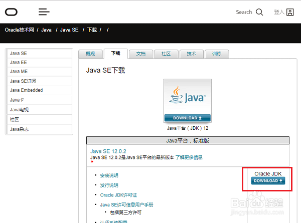Click the Java SE下载 page heading

[105, 70]
